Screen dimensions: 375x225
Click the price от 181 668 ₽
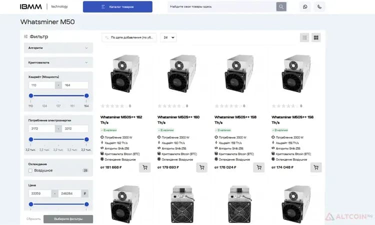(x=111, y=167)
